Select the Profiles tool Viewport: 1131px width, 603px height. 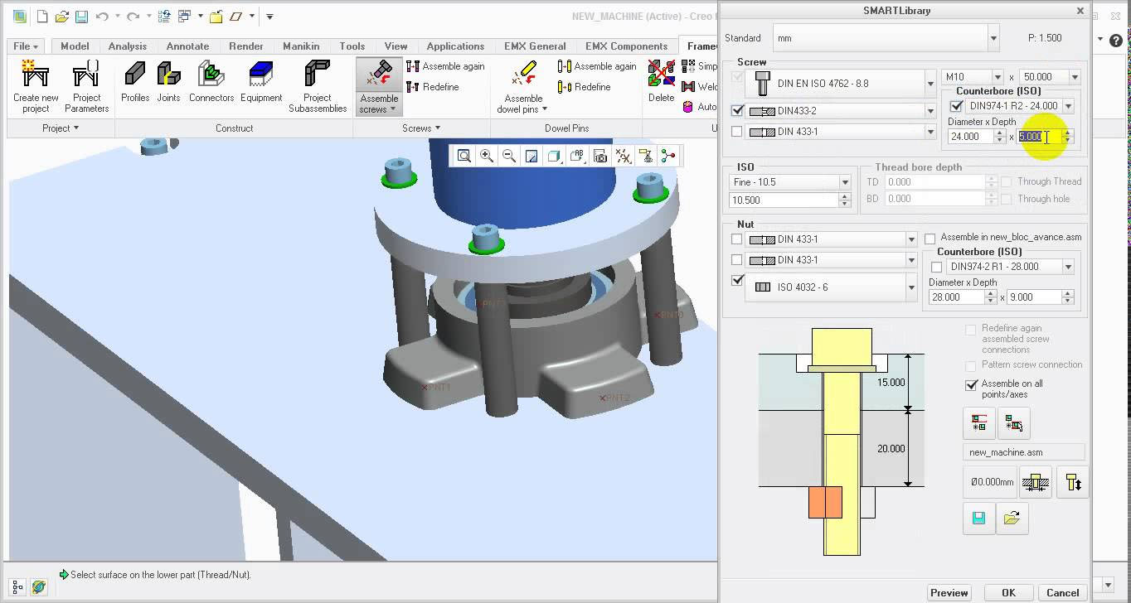pyautogui.click(x=135, y=82)
